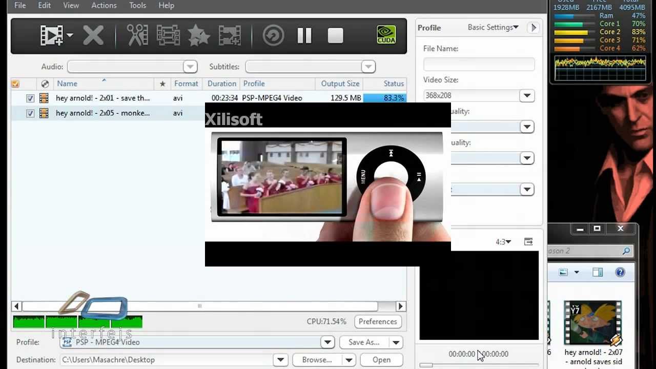Expand the Profile PSP - MPEG4 dropdown

[327, 342]
